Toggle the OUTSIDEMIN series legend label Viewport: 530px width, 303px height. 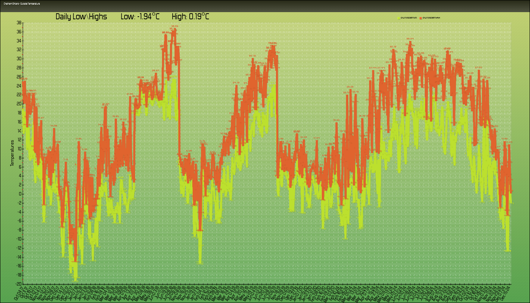pos(408,18)
